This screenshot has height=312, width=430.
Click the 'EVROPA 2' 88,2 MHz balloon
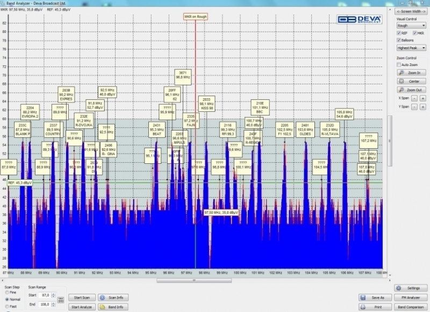(30, 112)
